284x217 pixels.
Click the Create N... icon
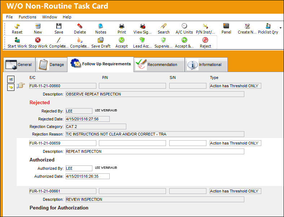pos(247,26)
